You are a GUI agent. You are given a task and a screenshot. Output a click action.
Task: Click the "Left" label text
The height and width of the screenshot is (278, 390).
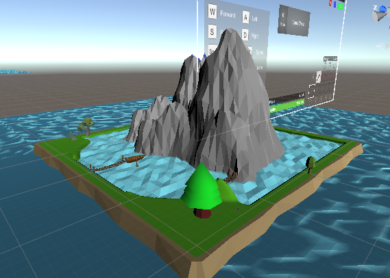pos(254,19)
